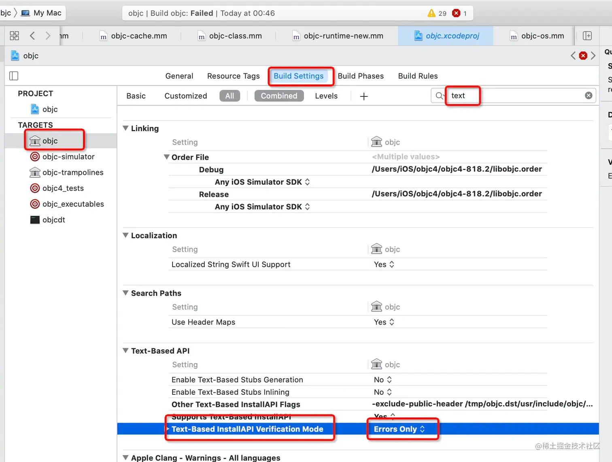Switch to the General tab

179,76
